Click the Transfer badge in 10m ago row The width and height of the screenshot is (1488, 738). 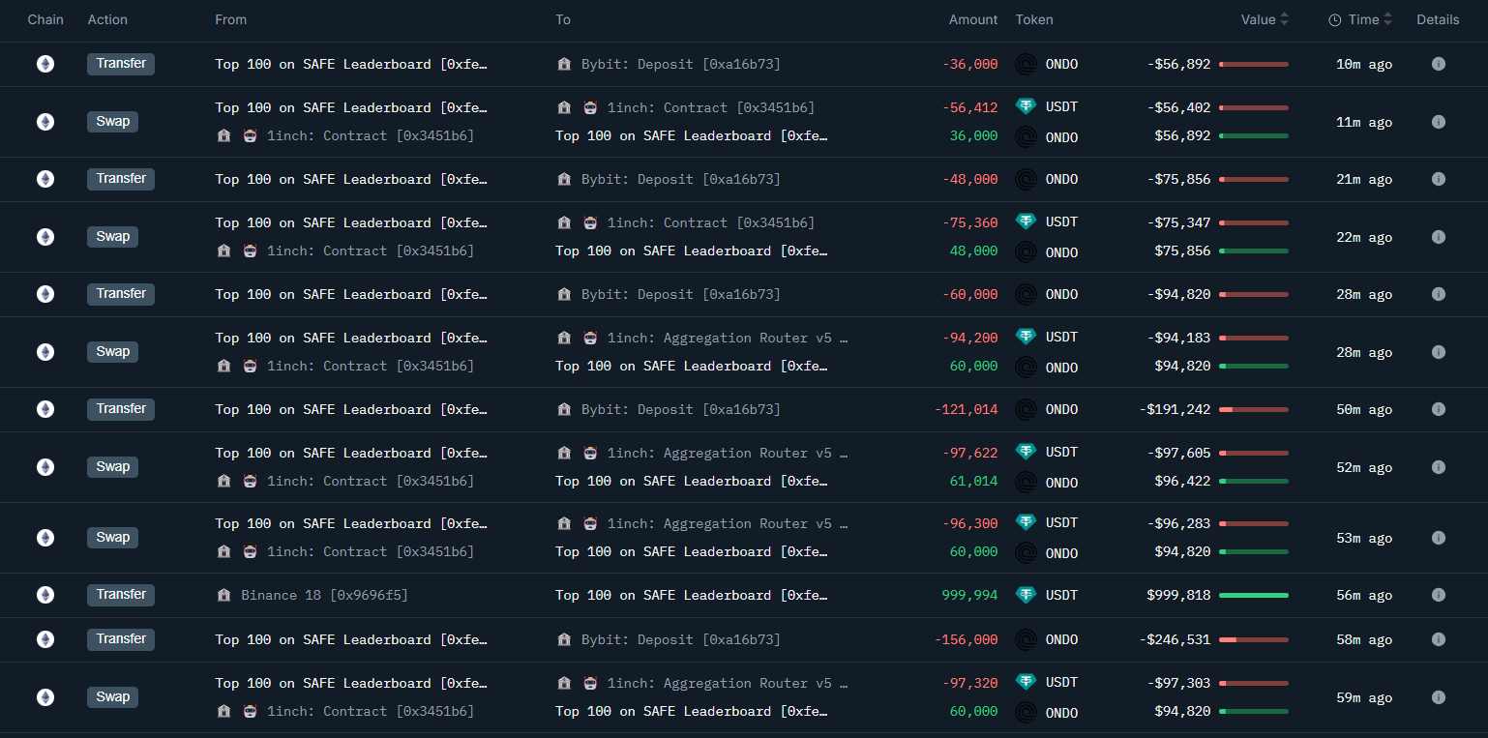point(121,64)
